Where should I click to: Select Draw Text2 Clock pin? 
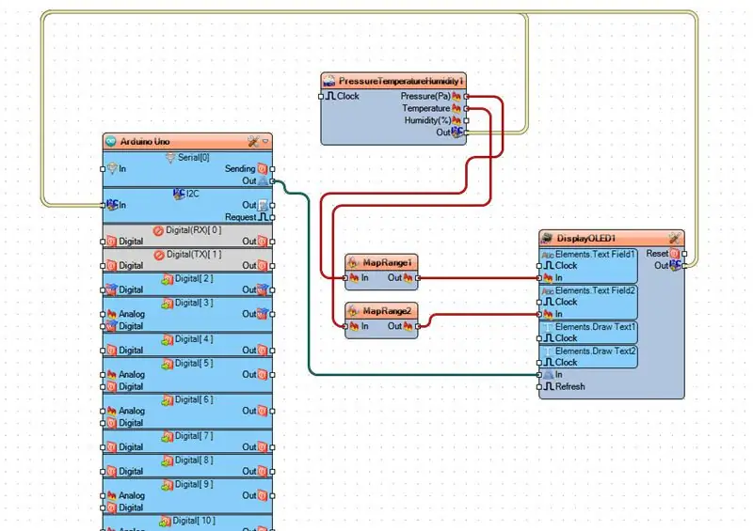[x=539, y=363]
